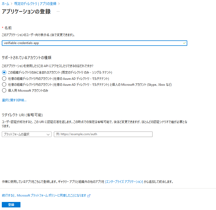The height and width of the screenshot is (210, 216).
Task: Click the リダイレクト URI (省略可能) heading
Action: tap(22, 115)
